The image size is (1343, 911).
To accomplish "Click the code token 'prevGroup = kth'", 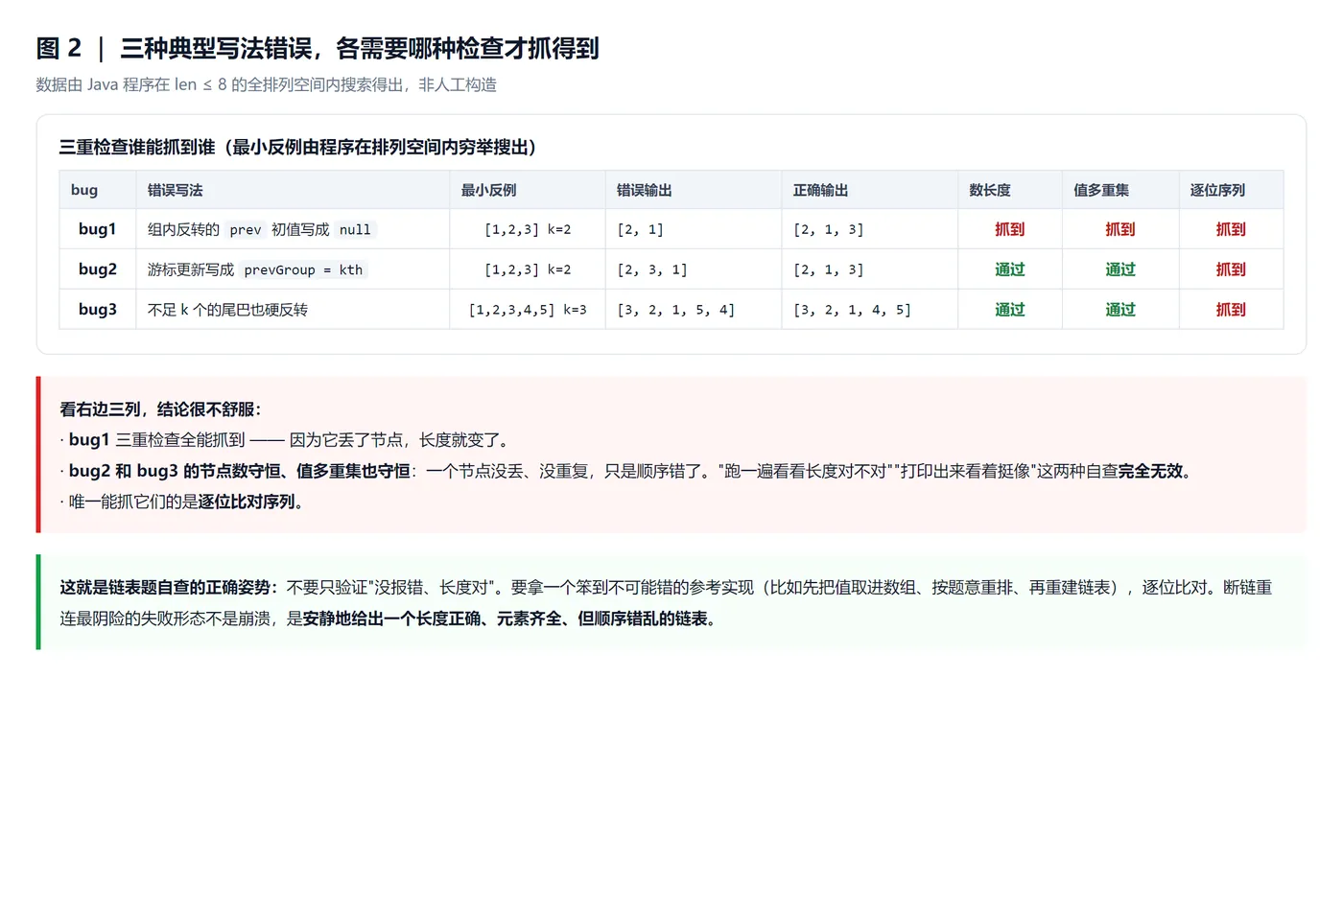I will pyautogui.click(x=303, y=270).
